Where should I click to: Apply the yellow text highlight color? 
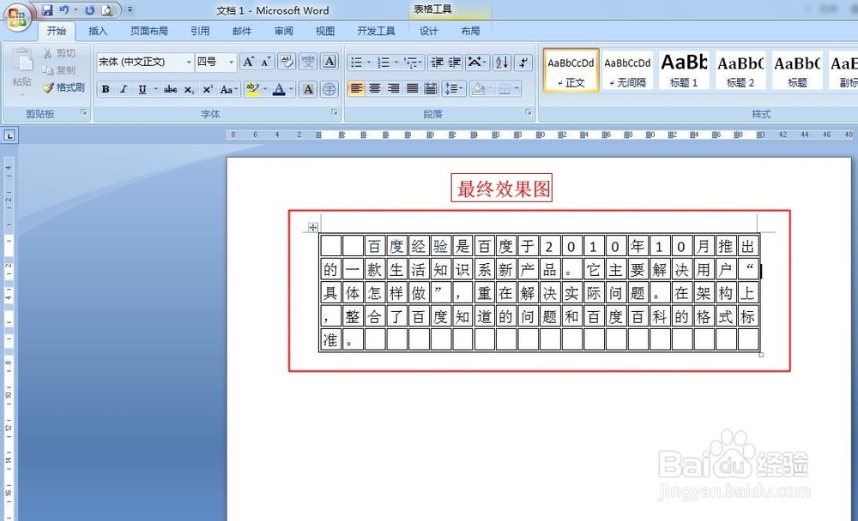point(252,89)
